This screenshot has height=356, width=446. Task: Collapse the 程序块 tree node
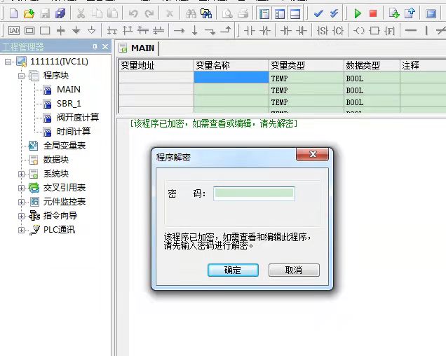(22, 76)
